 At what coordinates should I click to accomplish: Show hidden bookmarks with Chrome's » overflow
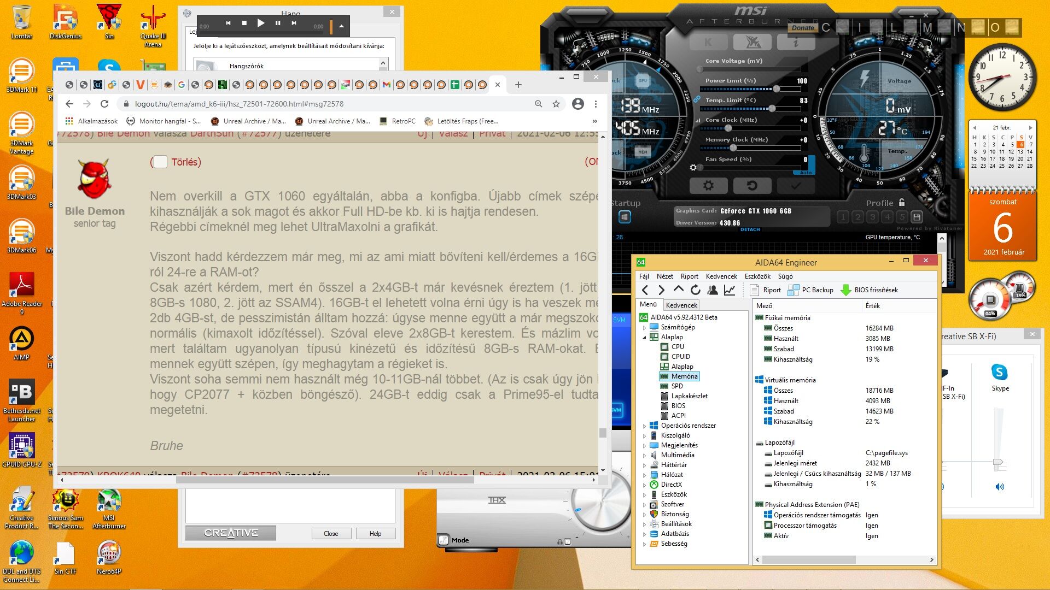[595, 121]
